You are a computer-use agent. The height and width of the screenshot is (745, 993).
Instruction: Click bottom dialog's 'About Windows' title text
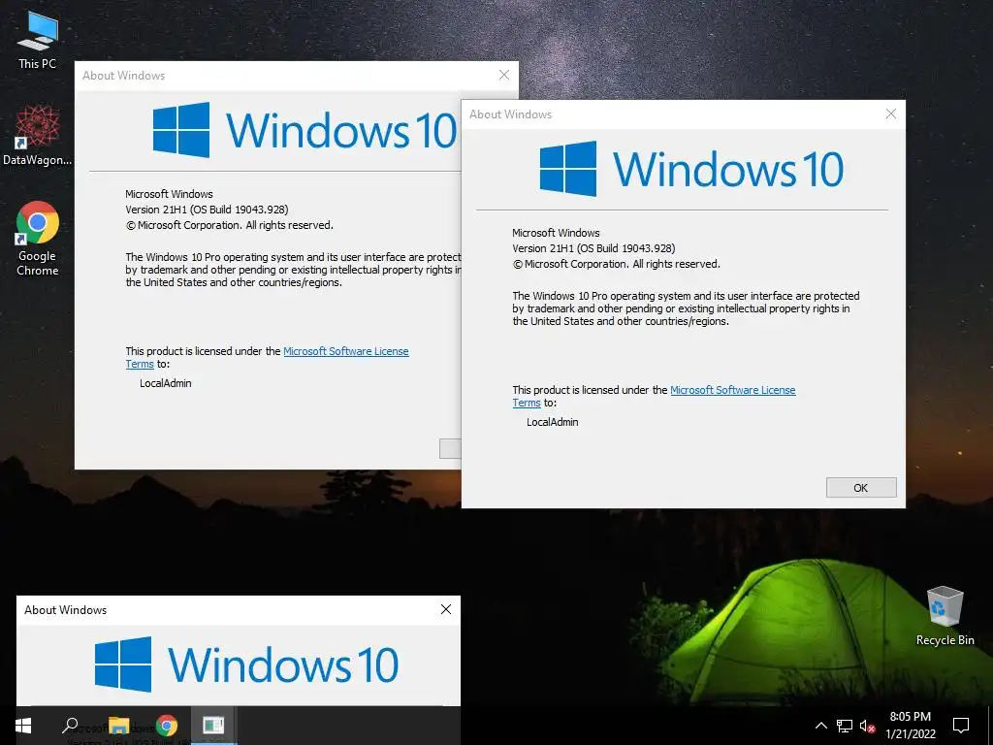click(x=65, y=610)
